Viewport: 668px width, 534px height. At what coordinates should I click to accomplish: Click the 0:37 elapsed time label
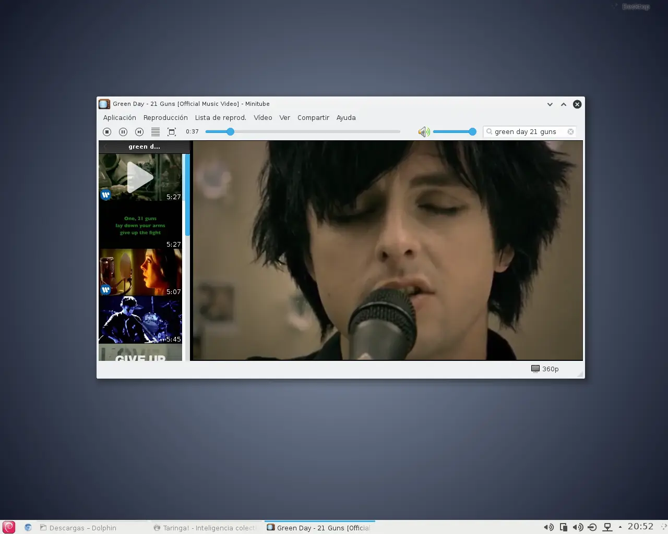192,132
